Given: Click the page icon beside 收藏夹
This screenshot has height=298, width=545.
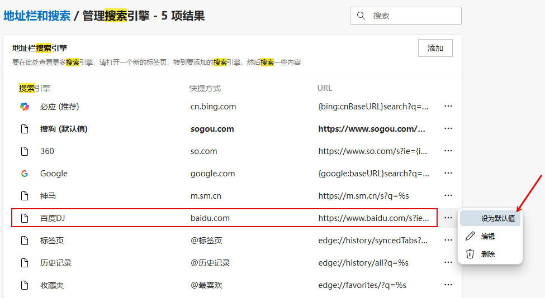Looking at the screenshot, I should [x=25, y=285].
